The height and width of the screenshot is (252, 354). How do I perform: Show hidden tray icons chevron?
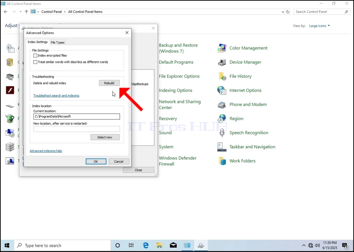pos(304,245)
